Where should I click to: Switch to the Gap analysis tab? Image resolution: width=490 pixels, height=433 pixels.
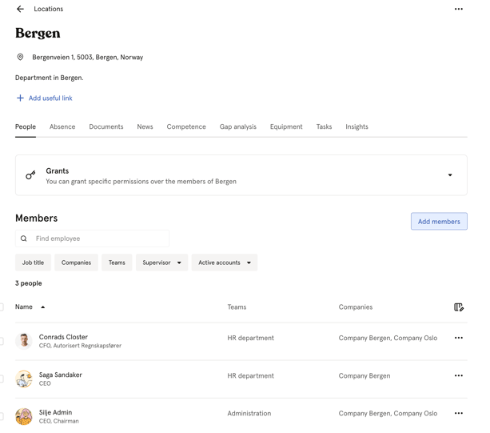pos(238,126)
